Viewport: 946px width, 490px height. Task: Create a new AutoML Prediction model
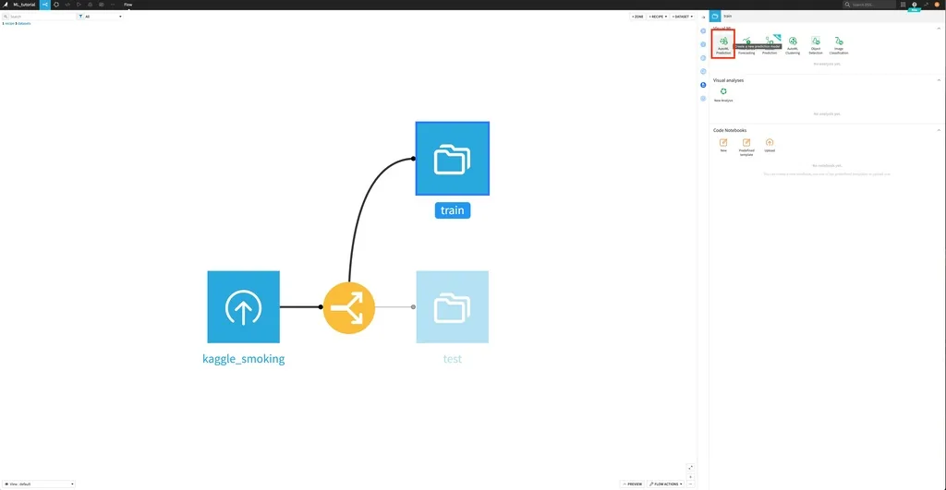click(722, 44)
